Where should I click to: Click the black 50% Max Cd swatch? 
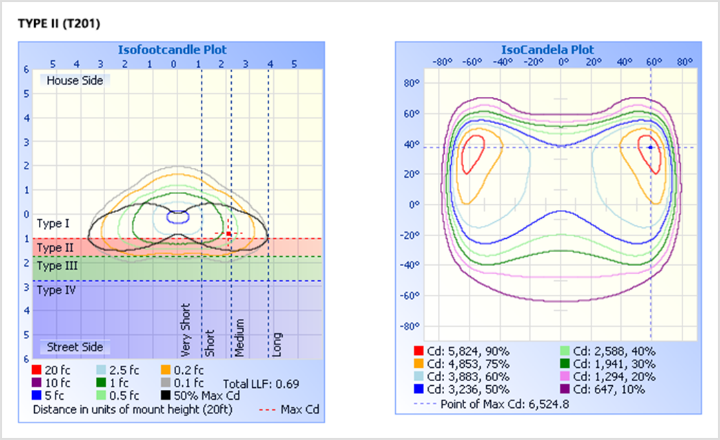pyautogui.click(x=165, y=395)
